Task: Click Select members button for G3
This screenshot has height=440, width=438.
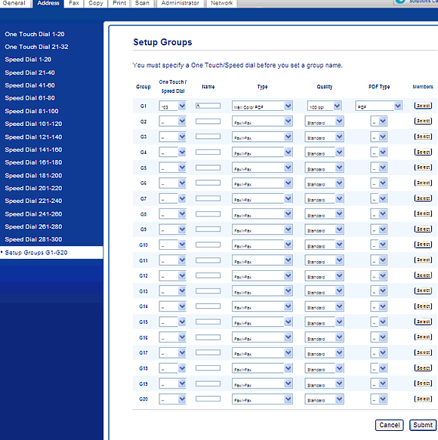Action: pyautogui.click(x=423, y=137)
